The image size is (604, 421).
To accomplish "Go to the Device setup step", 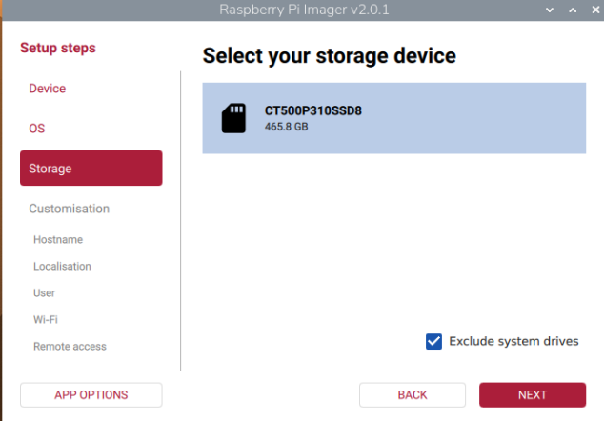I will coord(48,89).
